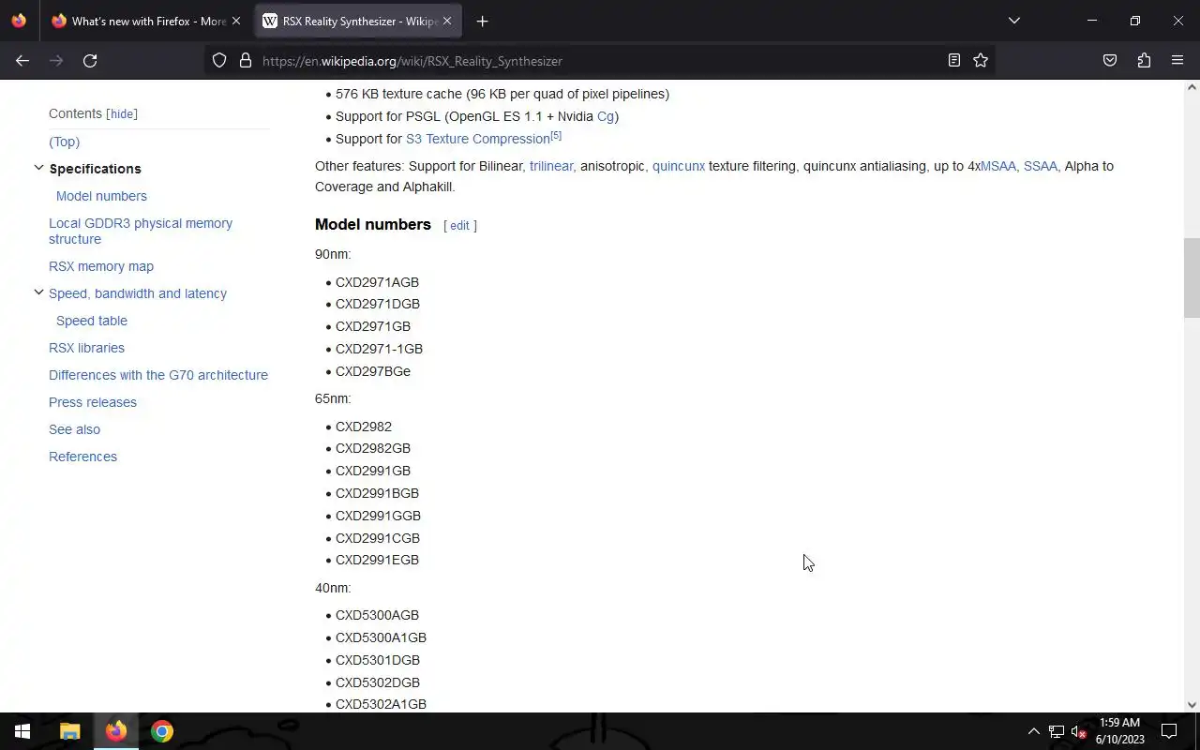Toggle reader view icon
1200x750 pixels.
[954, 61]
